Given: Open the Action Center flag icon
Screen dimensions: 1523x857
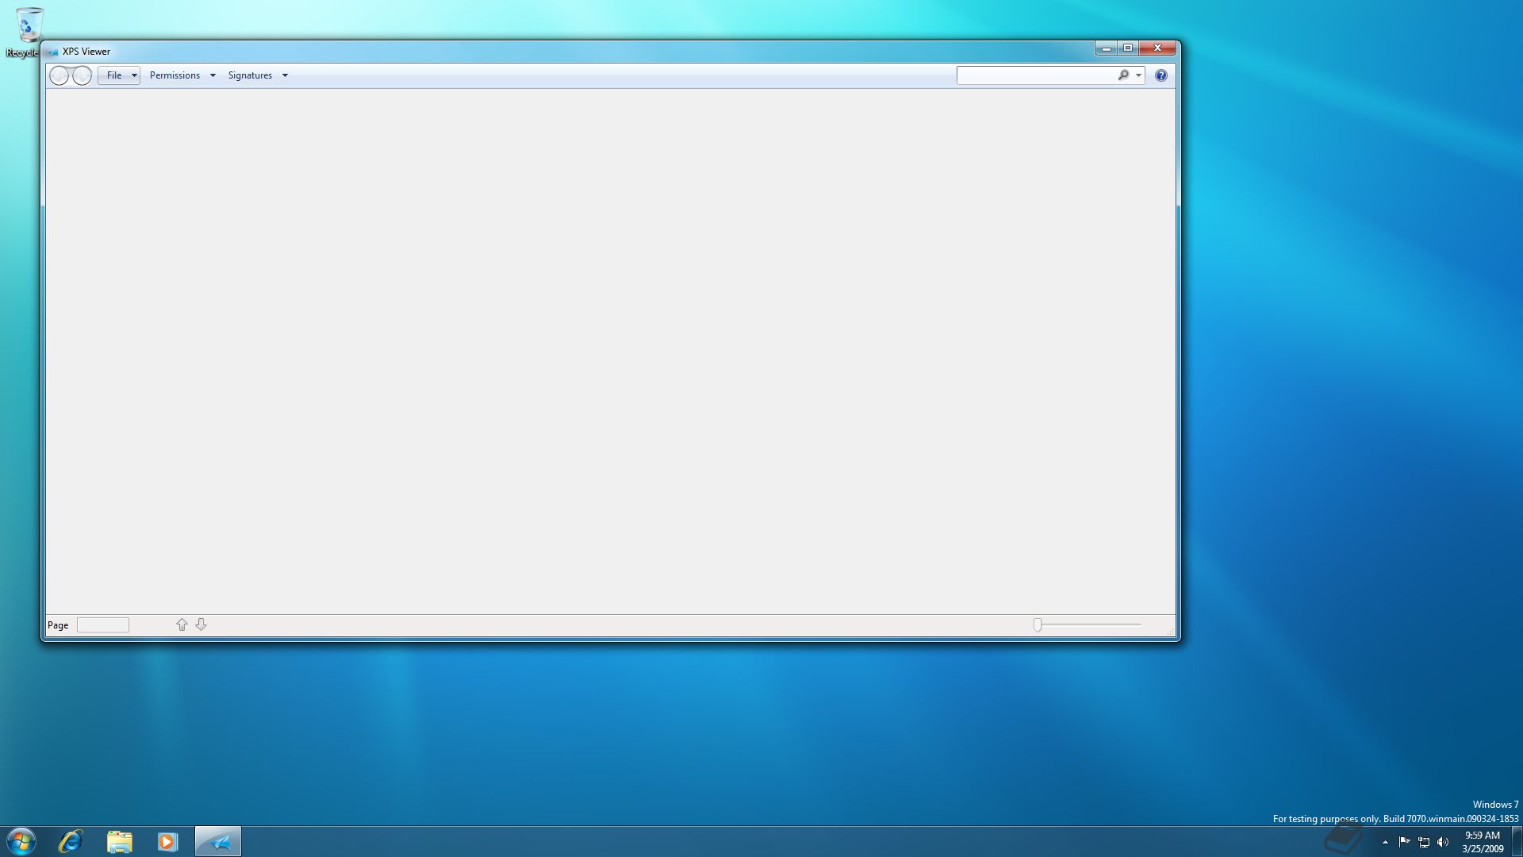Looking at the screenshot, I should (1404, 842).
